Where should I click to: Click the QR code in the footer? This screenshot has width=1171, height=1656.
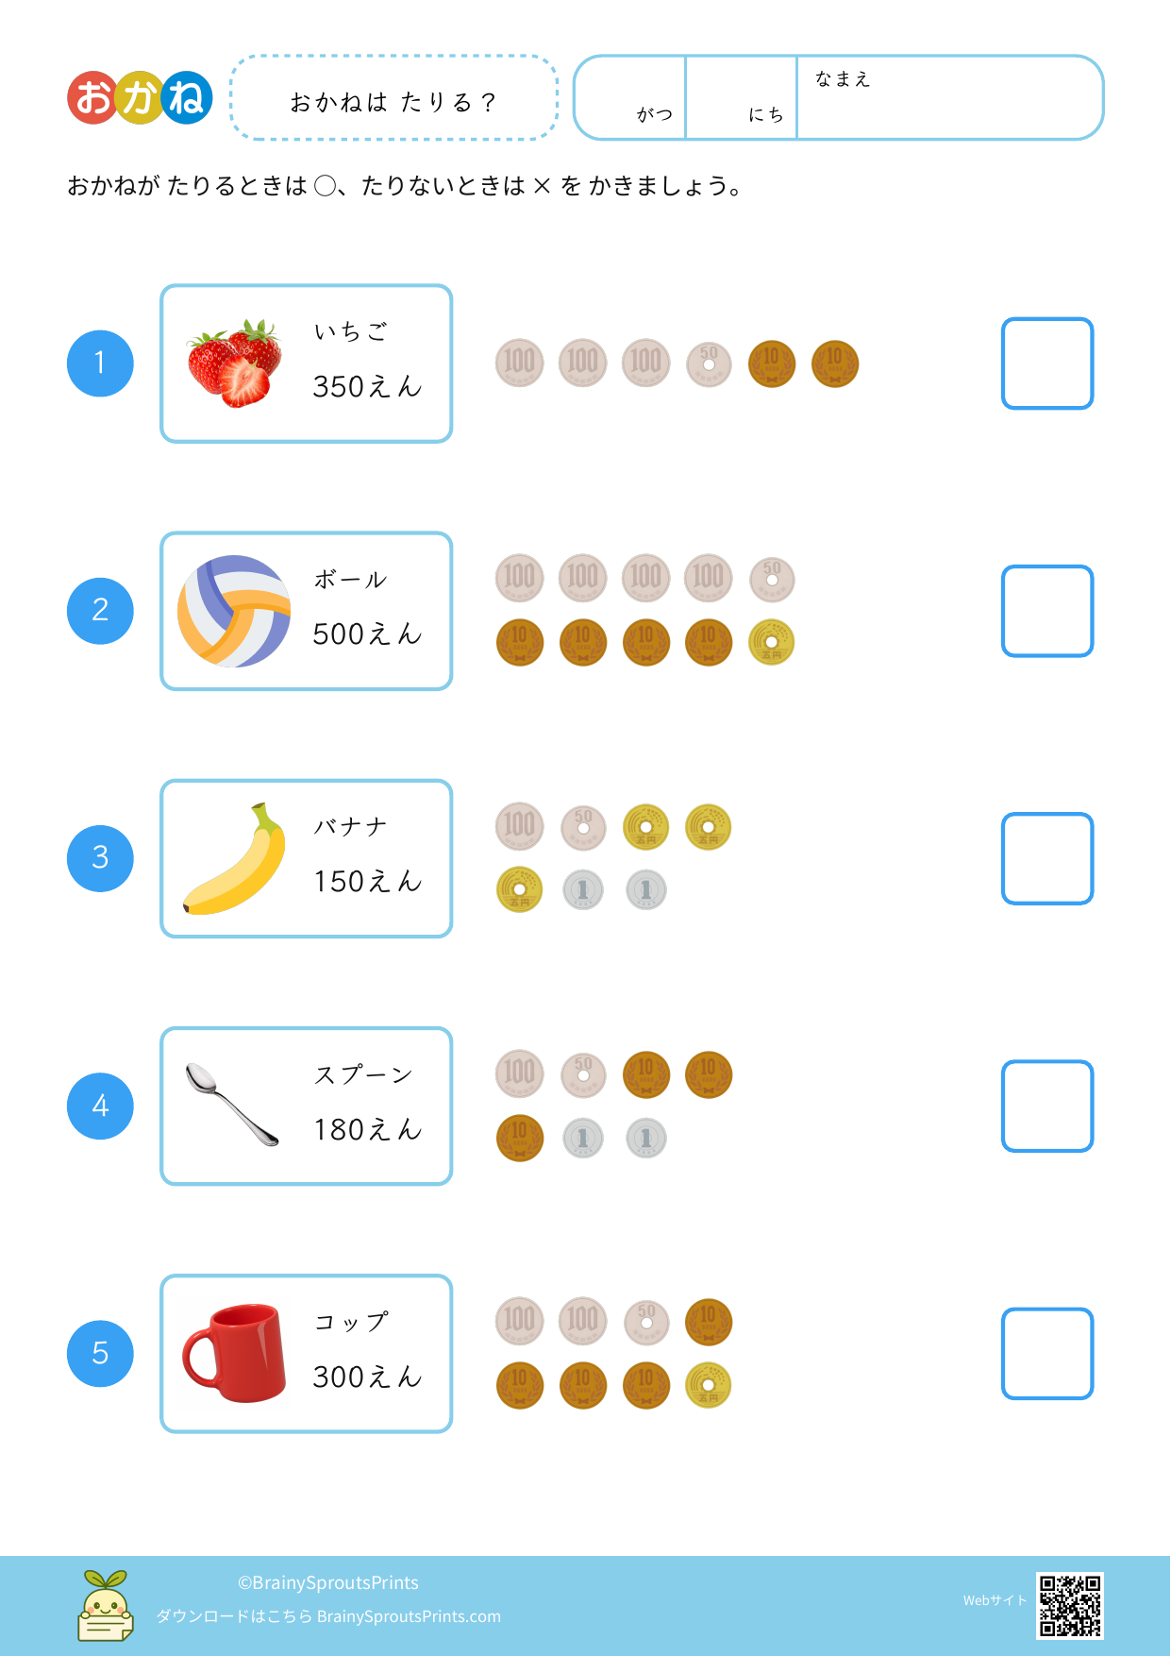pos(1069,1605)
